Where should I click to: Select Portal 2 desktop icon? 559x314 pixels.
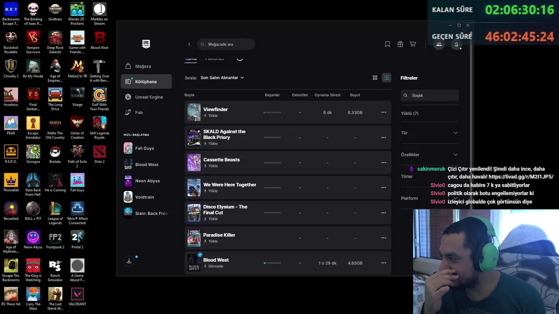click(x=77, y=240)
